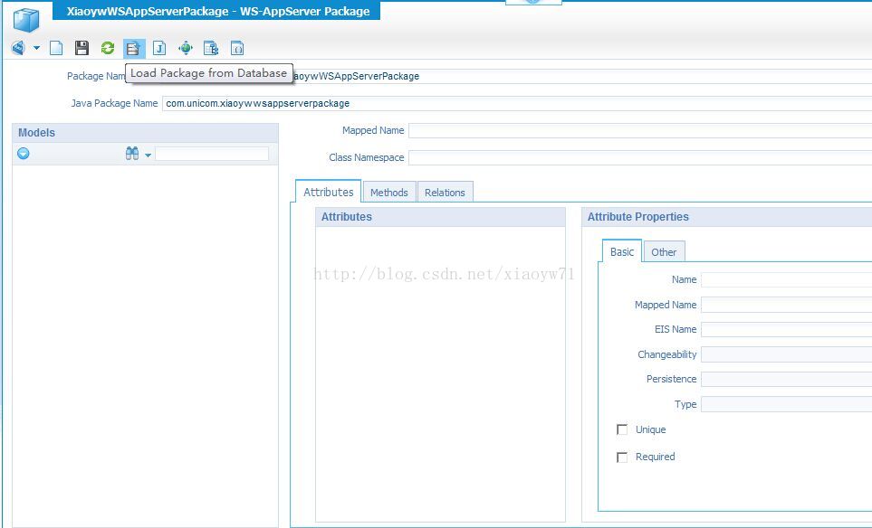Click the Attributes panel header
The image size is (872, 528).
[440, 217]
